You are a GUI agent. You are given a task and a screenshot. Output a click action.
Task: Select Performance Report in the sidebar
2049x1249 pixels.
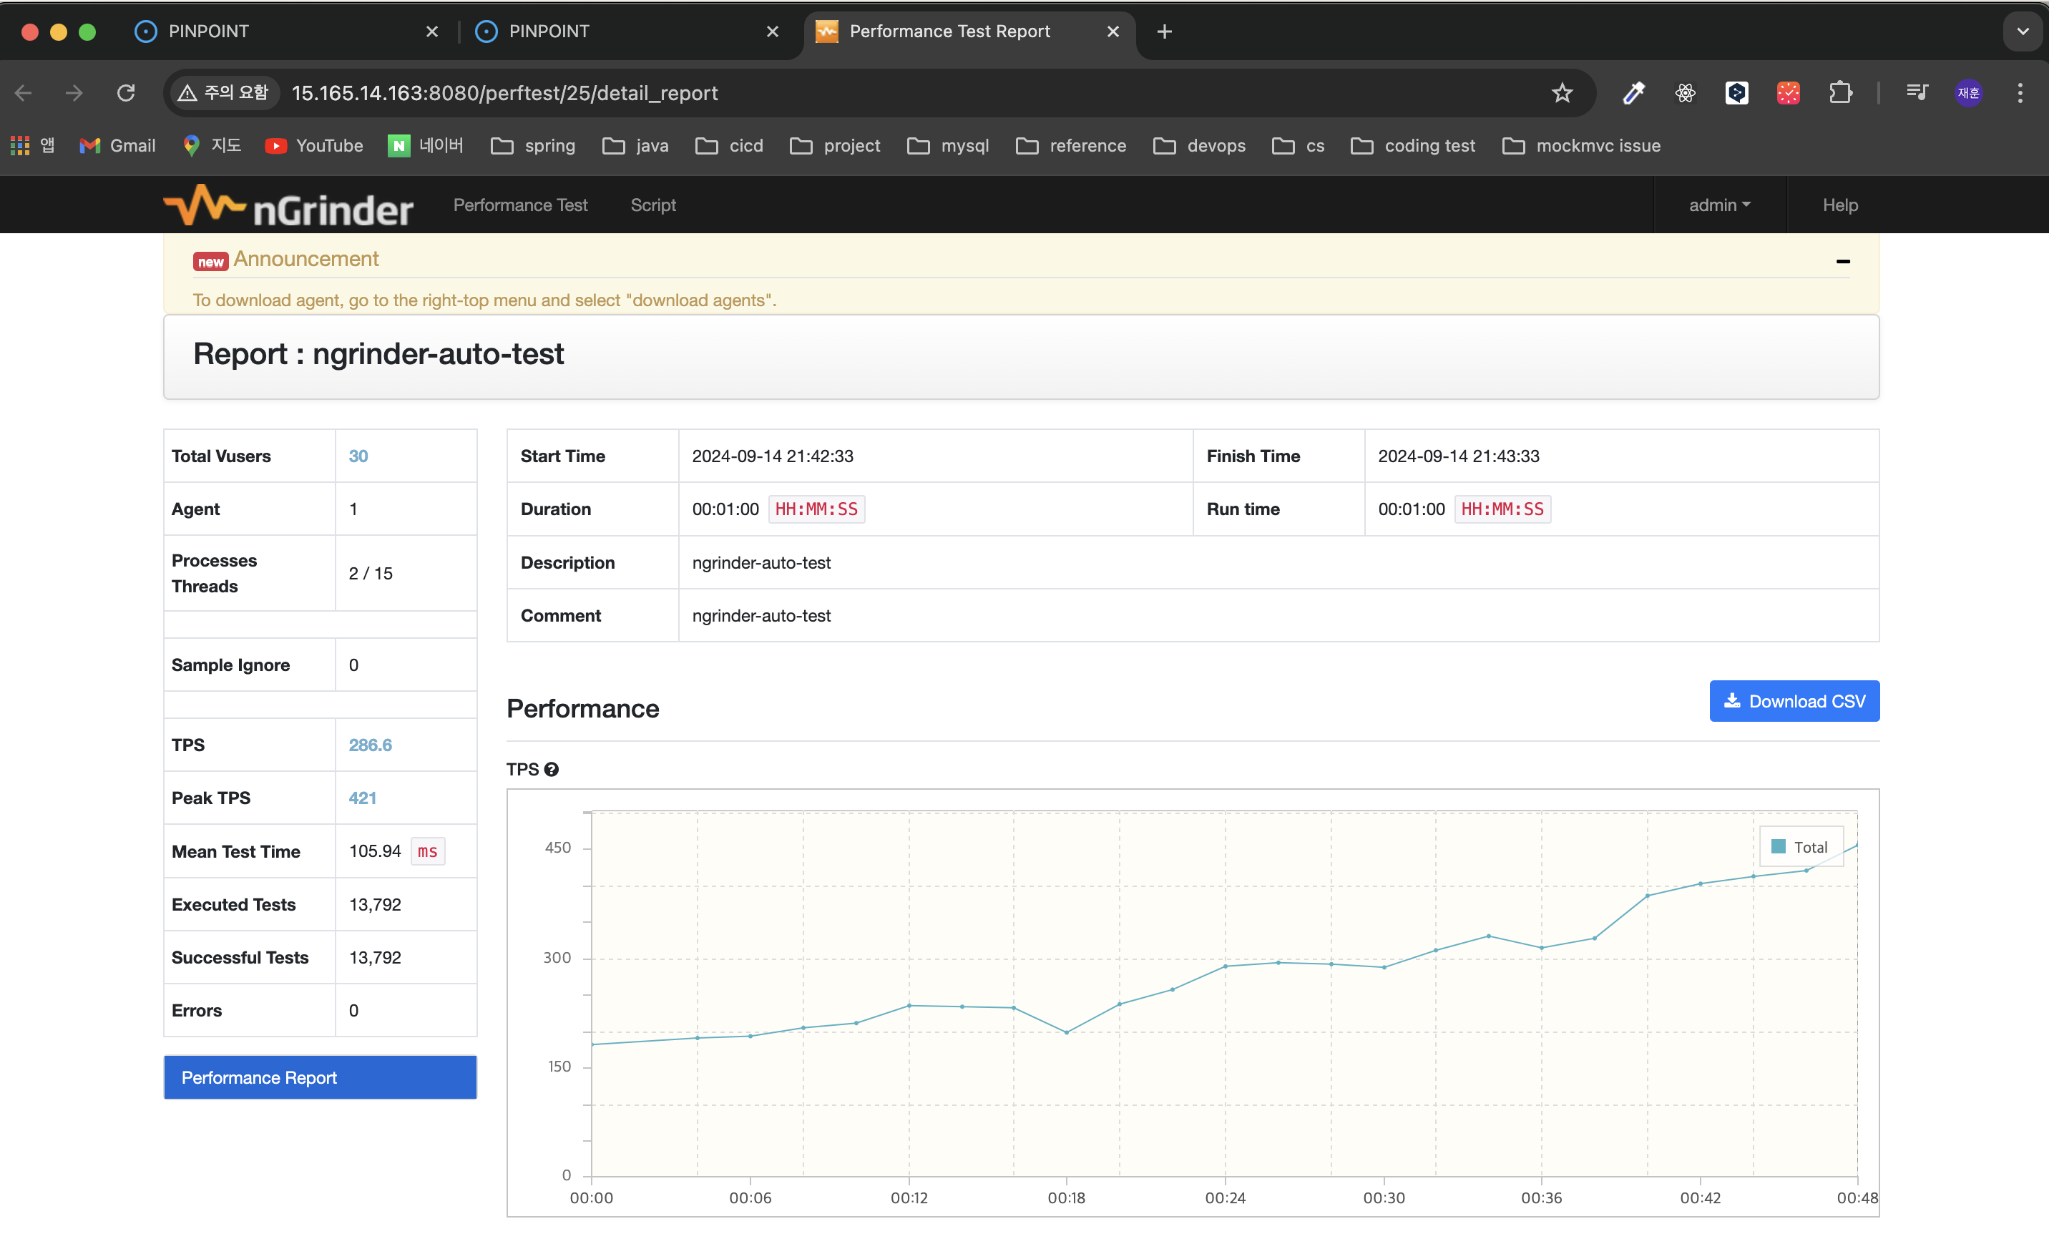[321, 1077]
